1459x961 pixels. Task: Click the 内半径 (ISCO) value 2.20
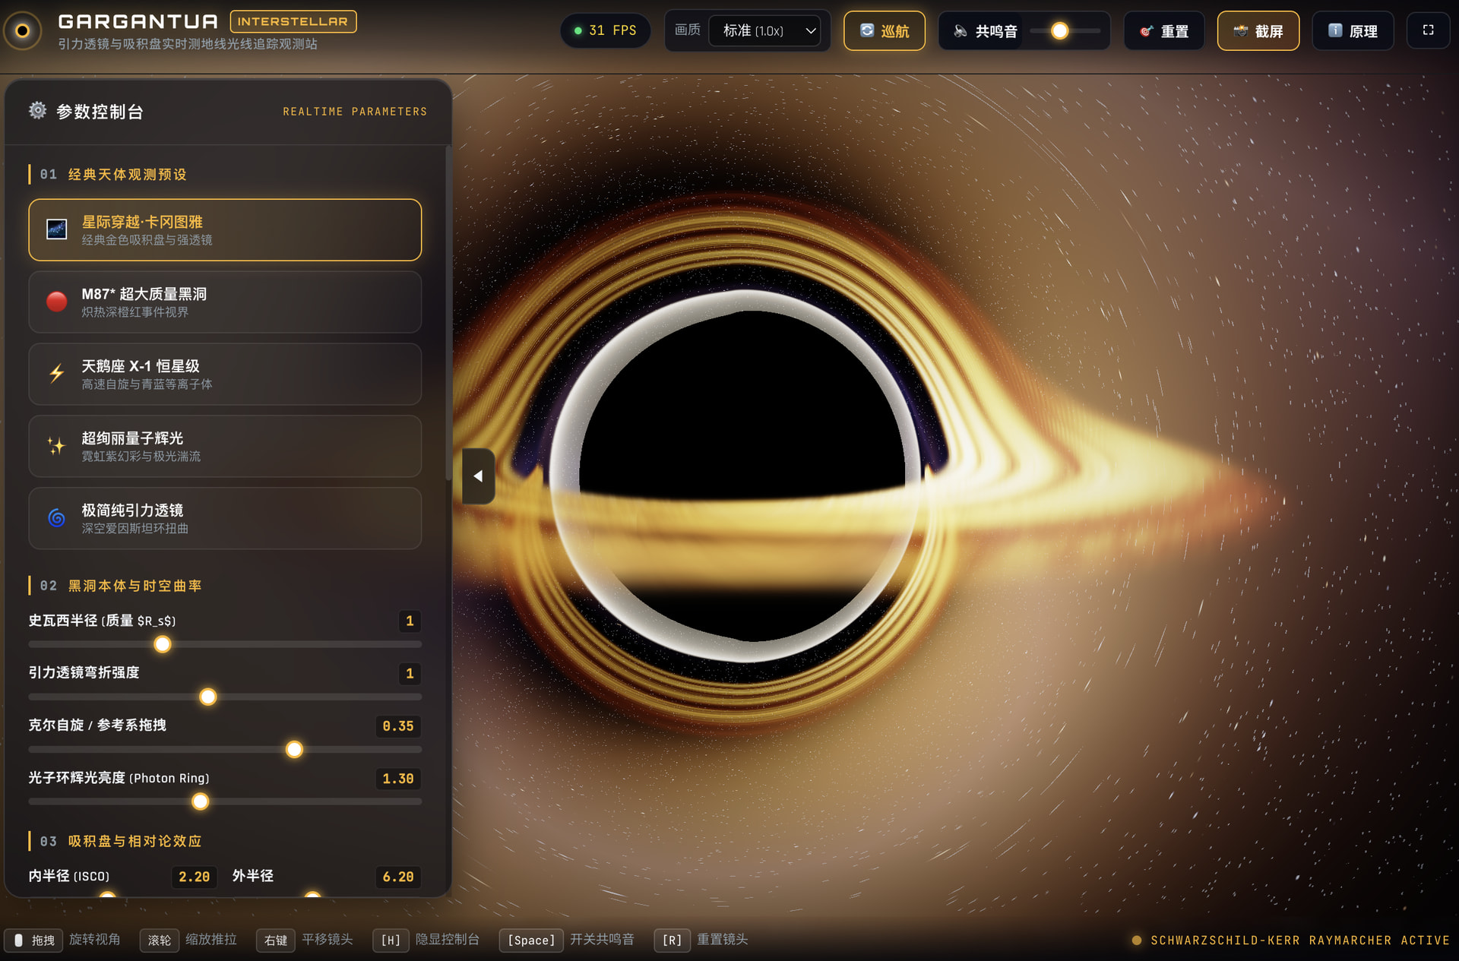(195, 877)
